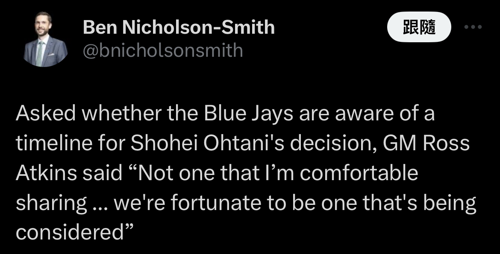Click the name "Atkins" in the tweet
Image resolution: width=500 pixels, height=254 pixels.
[46, 173]
